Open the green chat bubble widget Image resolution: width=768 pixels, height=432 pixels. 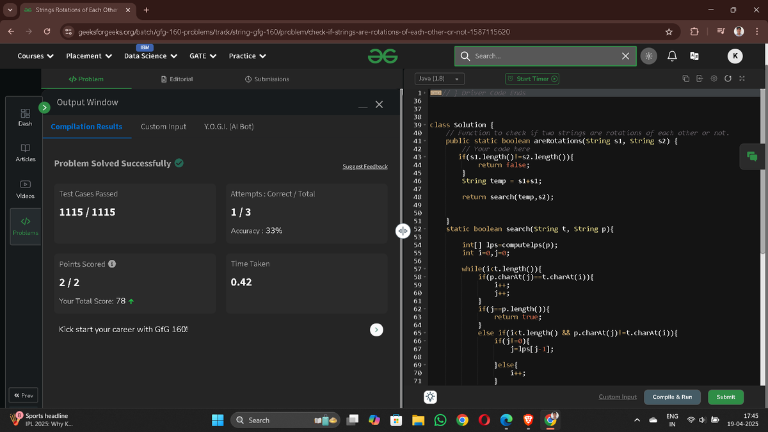(x=751, y=157)
